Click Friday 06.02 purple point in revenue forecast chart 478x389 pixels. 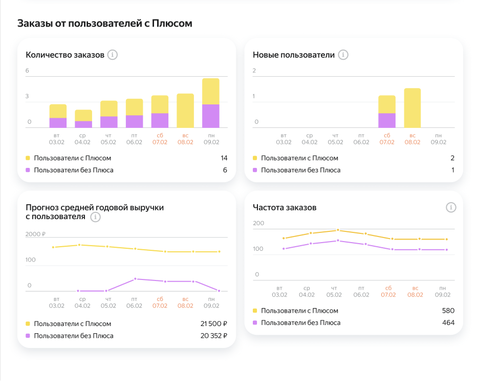[135, 279]
